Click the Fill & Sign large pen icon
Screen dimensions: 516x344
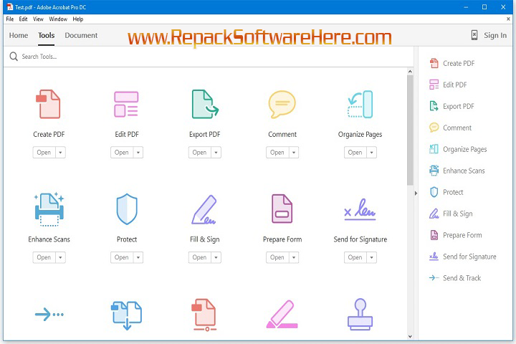coord(204,209)
